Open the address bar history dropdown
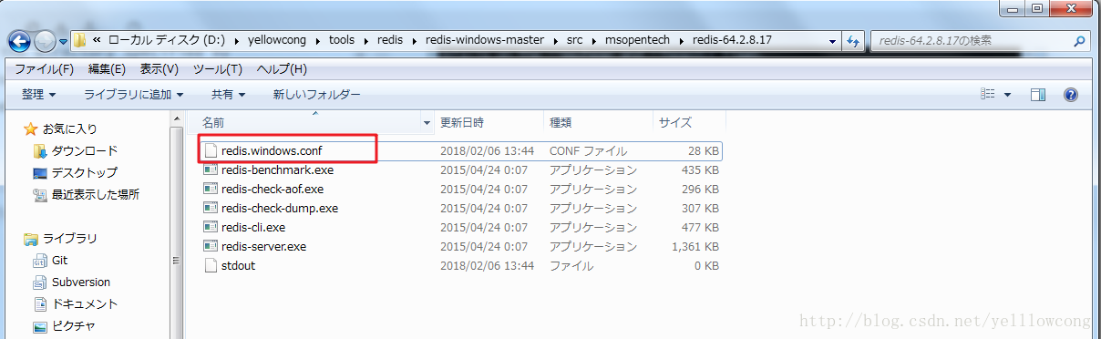This screenshot has height=339, width=1101. 833,41
